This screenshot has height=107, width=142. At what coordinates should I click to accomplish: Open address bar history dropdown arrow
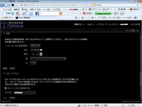click(81, 5)
